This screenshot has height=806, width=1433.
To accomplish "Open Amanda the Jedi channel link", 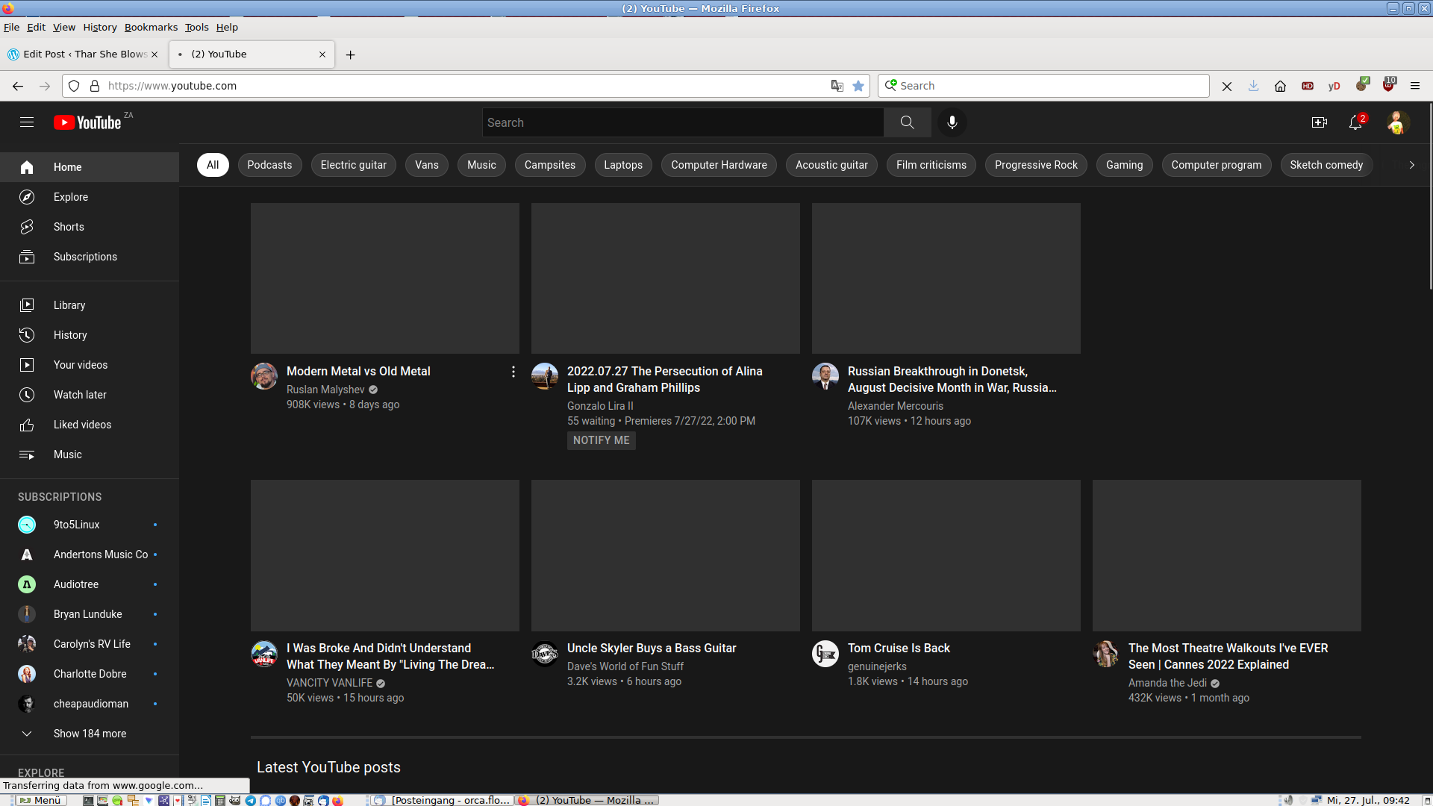I will 1167,683.
